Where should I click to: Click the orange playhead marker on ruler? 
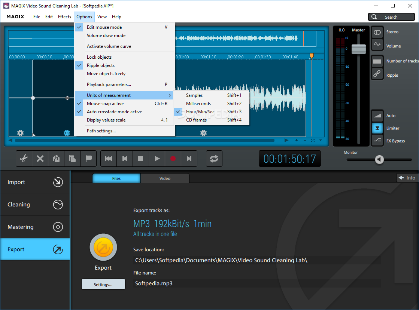point(312,56)
